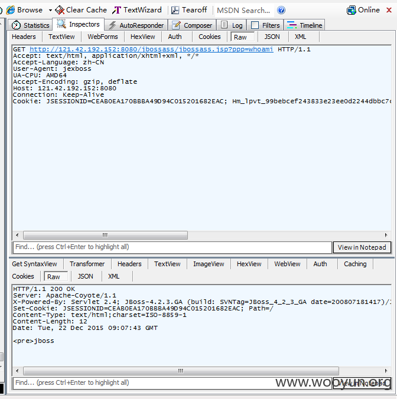Viewport: 397px width, 399px height.
Task: Switch to the Statistics tab
Action: click(31, 25)
